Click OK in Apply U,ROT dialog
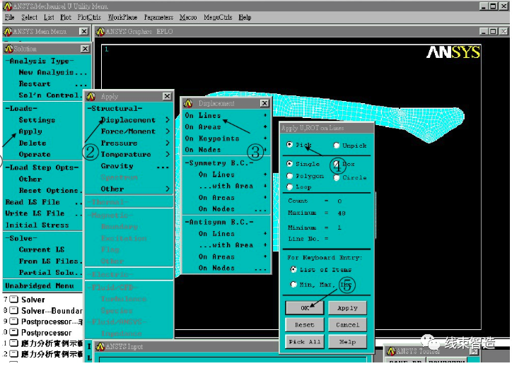Viewport: 512px width, 366px height. point(305,307)
